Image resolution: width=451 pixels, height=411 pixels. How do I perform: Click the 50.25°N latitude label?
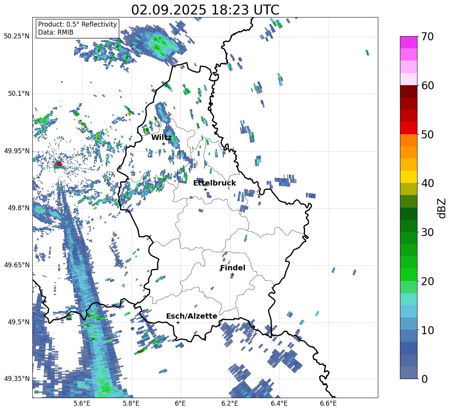click(x=17, y=36)
